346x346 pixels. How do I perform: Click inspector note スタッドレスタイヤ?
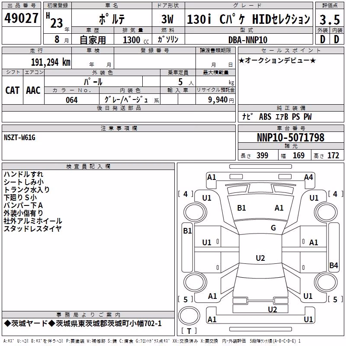(x=32, y=228)
